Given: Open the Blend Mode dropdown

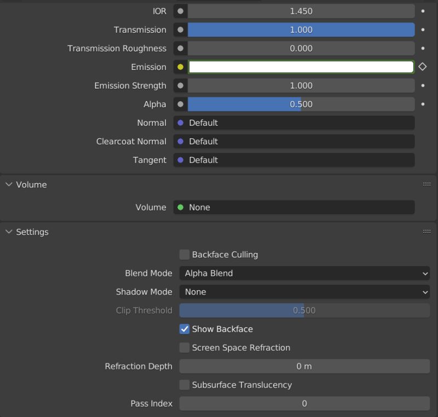Looking at the screenshot, I should 304,273.
